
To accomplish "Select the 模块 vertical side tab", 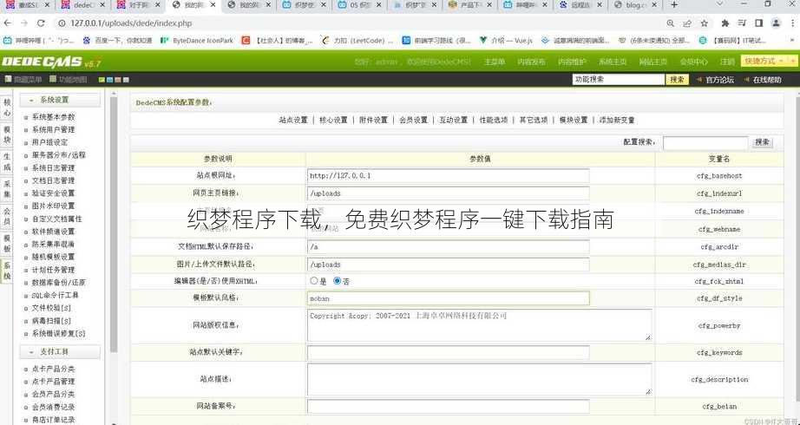I will [7, 134].
